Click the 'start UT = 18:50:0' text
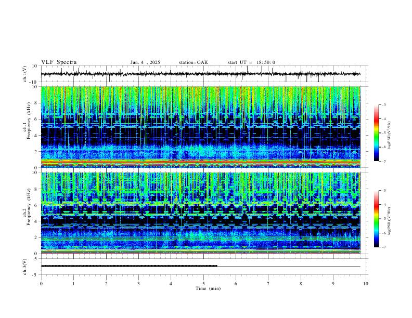Screen dimensions: 412x318 (251, 62)
